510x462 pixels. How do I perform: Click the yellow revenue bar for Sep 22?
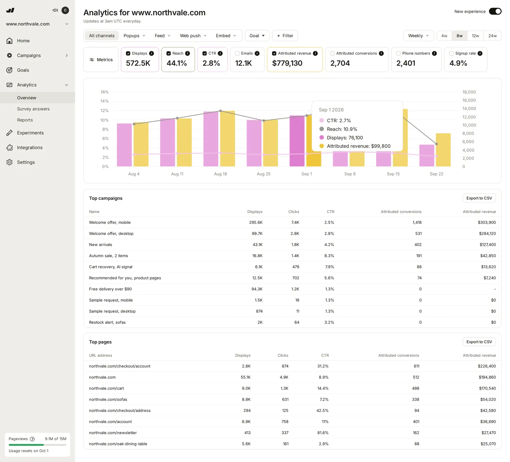[443, 150]
